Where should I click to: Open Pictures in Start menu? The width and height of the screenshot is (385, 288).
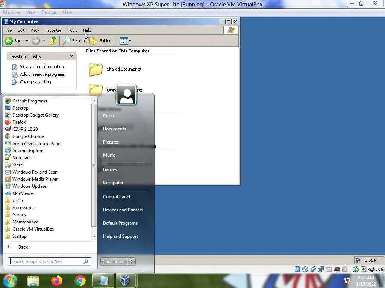[x=111, y=142]
